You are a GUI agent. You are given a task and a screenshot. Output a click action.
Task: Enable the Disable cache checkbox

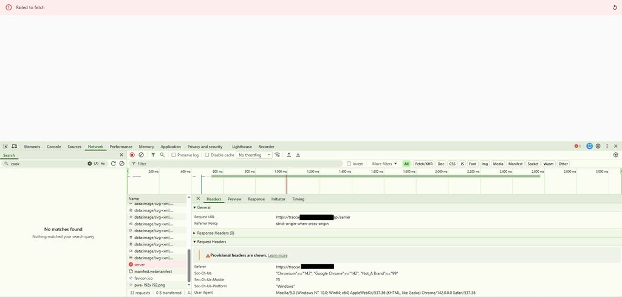click(x=207, y=155)
